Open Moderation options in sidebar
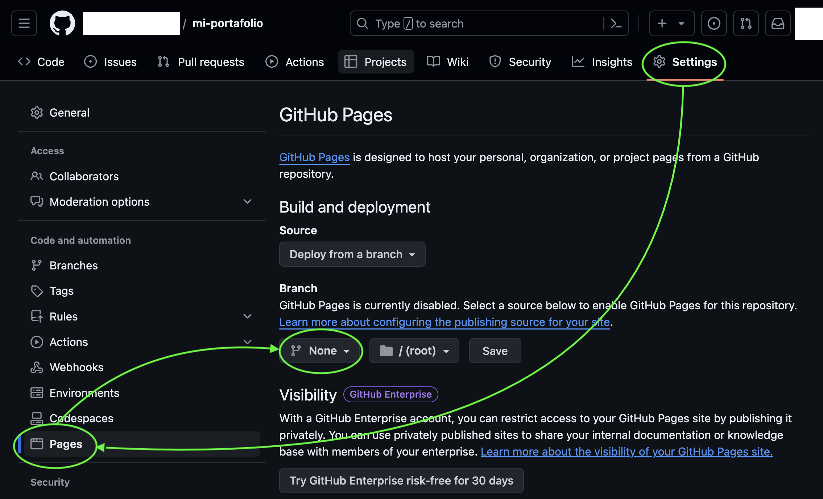This screenshot has width=823, height=499. (x=142, y=202)
